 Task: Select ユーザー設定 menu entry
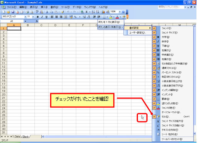[138, 32]
